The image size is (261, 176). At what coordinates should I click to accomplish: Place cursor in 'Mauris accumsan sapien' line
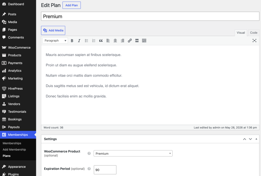[84, 55]
